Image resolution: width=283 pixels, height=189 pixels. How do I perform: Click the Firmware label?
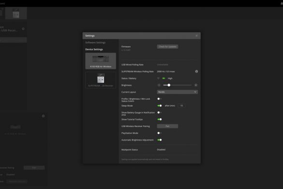point(126,47)
